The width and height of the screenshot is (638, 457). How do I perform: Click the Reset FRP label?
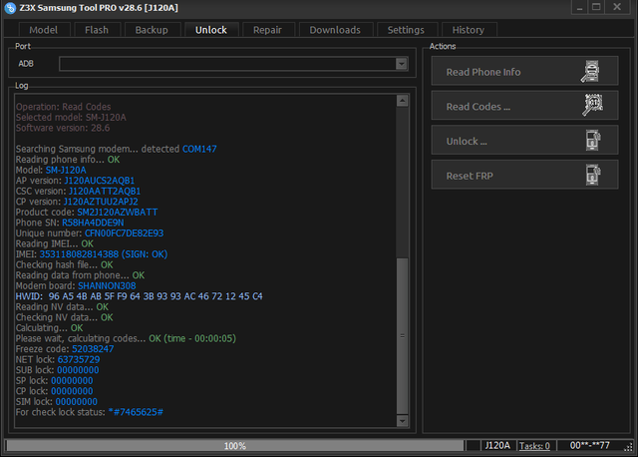470,176
